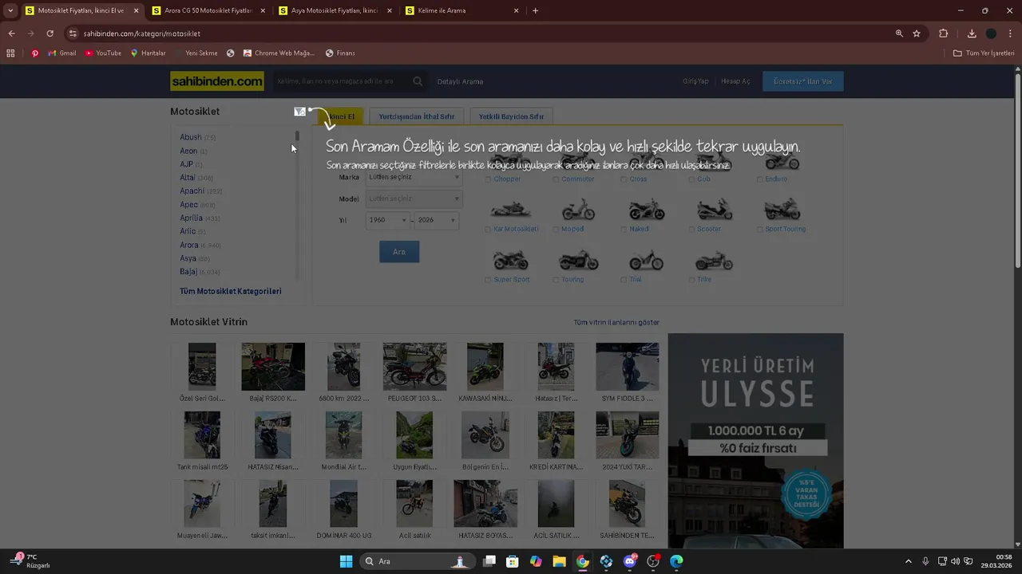This screenshot has width=1022, height=574.
Task: Select the Touring motorcycle type image
Action: 578,260
